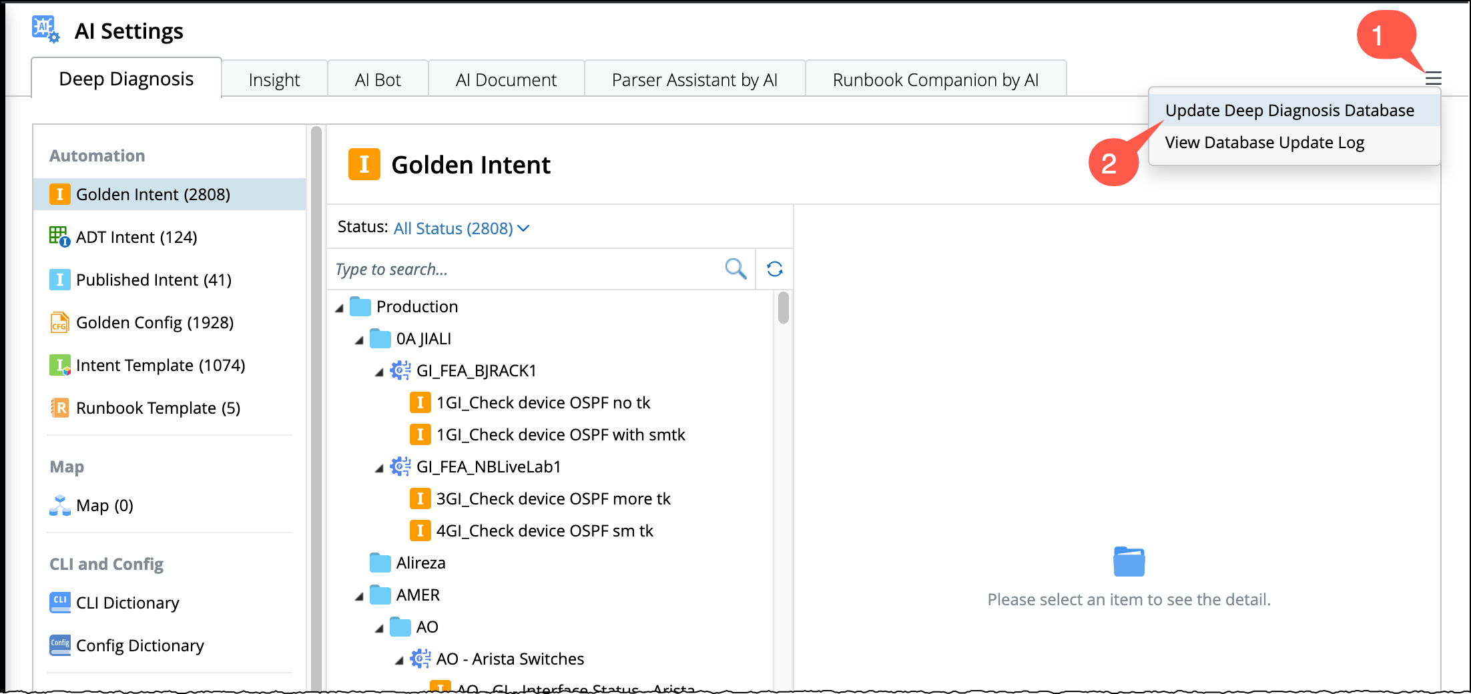Image resolution: width=1471 pixels, height=694 pixels.
Task: Switch to the Insight tab
Action: (274, 80)
